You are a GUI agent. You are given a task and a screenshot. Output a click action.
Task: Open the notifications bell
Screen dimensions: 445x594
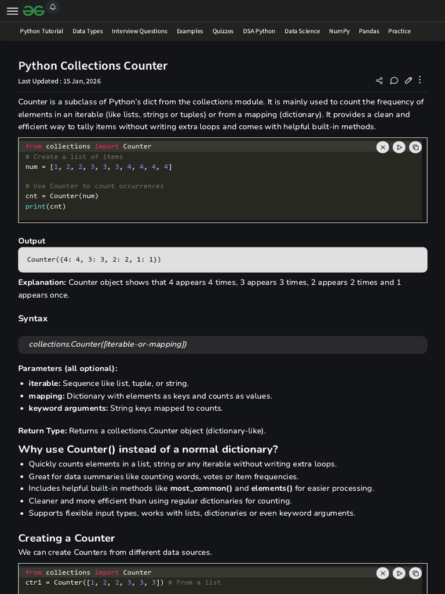[53, 7]
